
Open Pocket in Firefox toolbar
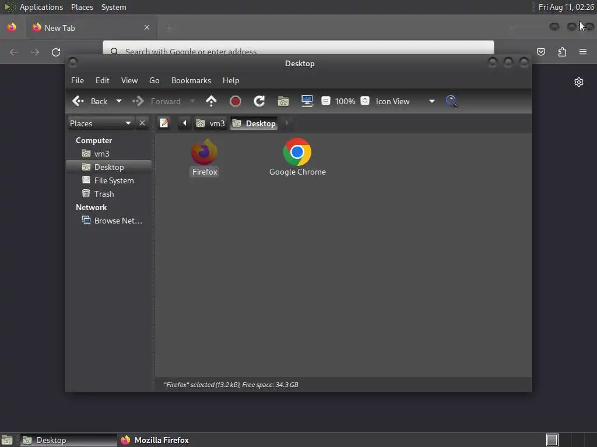coord(541,52)
